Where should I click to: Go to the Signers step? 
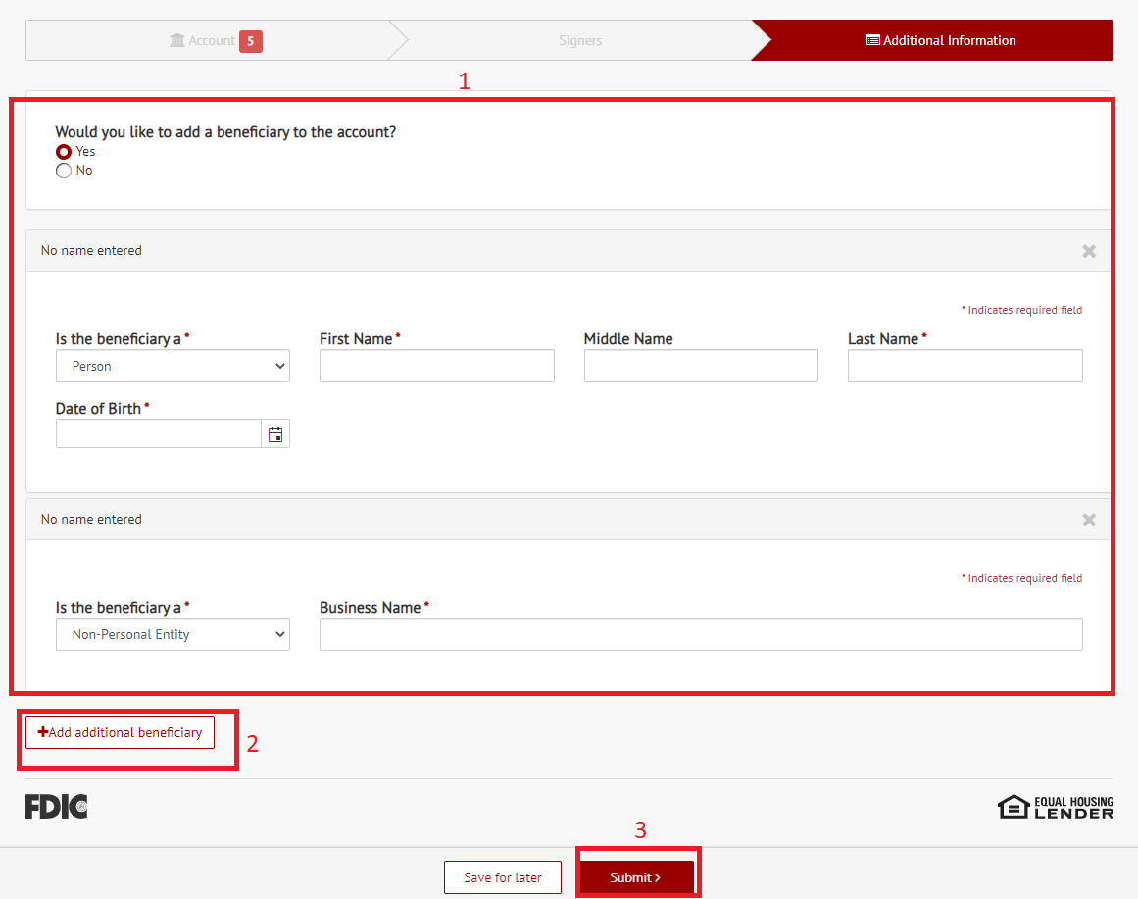pos(580,41)
